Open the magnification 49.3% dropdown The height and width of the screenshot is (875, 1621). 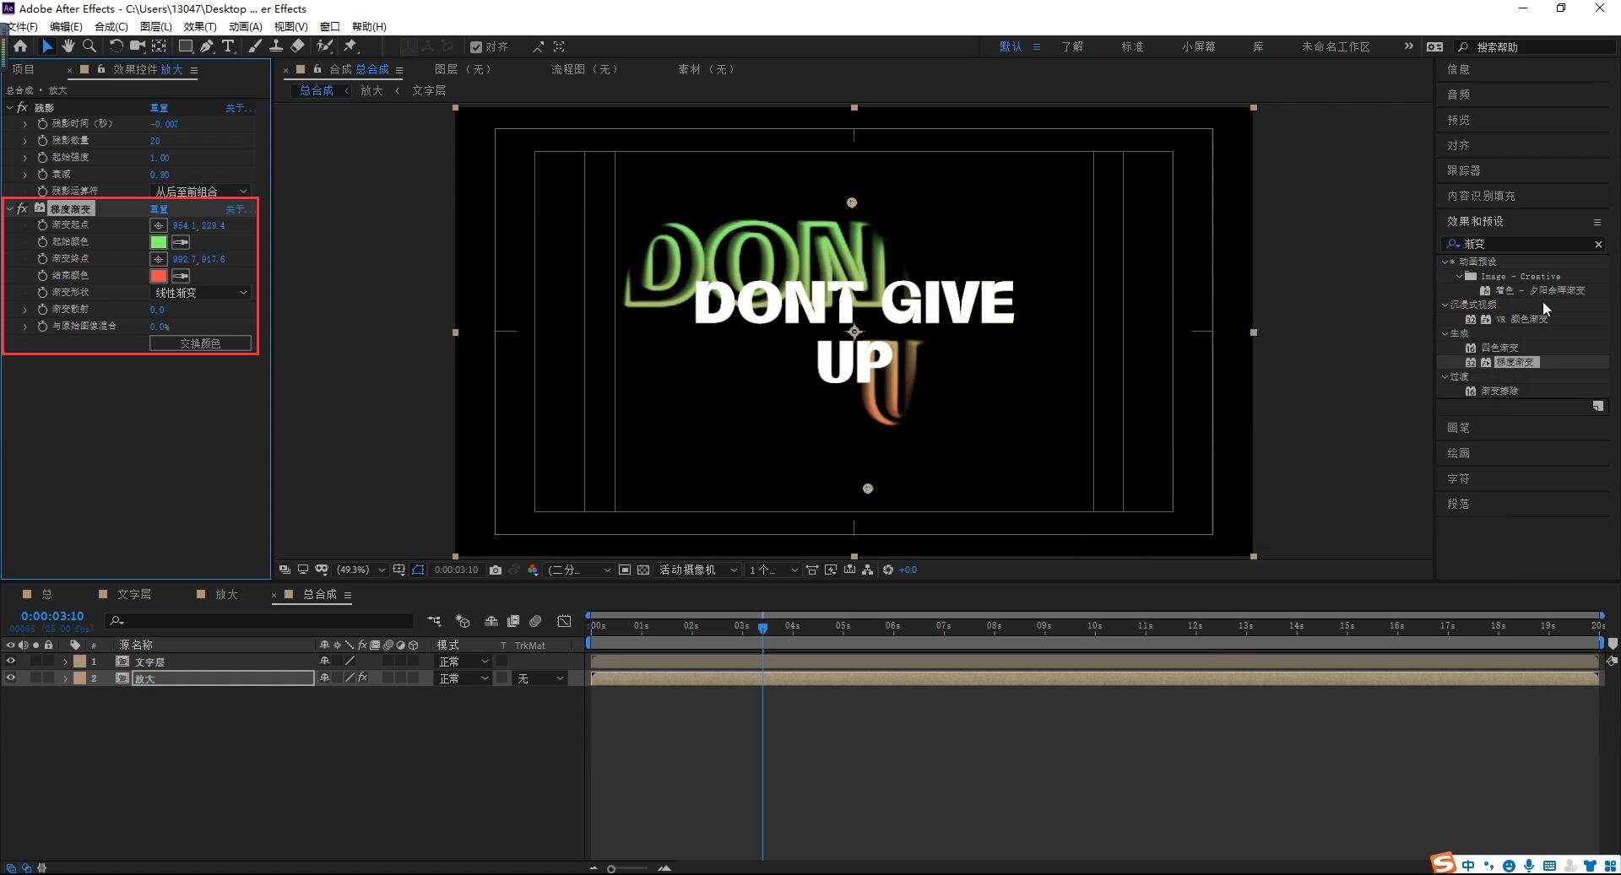tap(361, 570)
